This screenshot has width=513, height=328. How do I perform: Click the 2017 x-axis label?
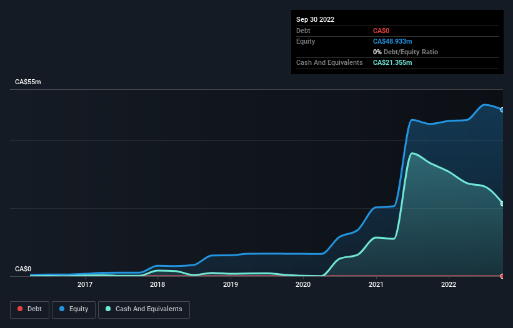pos(85,284)
